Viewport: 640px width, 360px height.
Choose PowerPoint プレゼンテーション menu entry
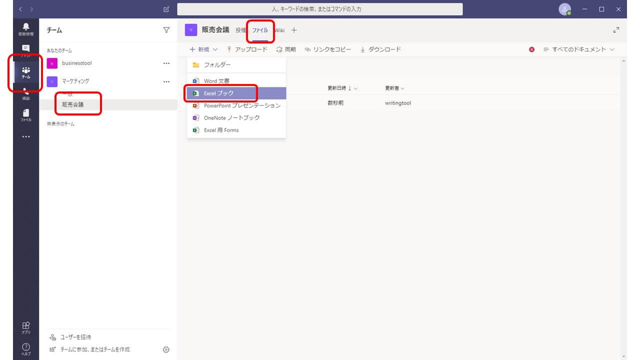[x=242, y=105]
